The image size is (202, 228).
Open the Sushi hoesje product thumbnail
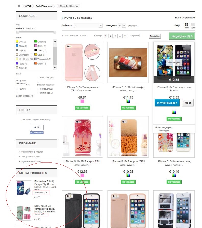click(x=128, y=62)
